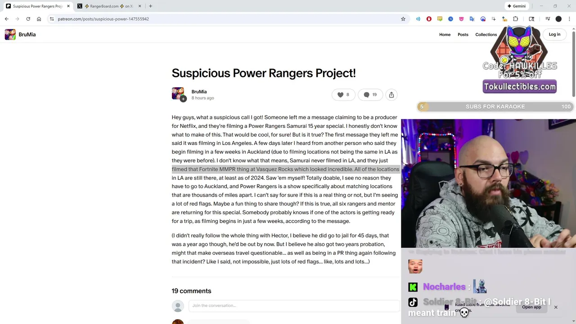Reload the page using the refresh icon
576x324 pixels.
tap(28, 19)
